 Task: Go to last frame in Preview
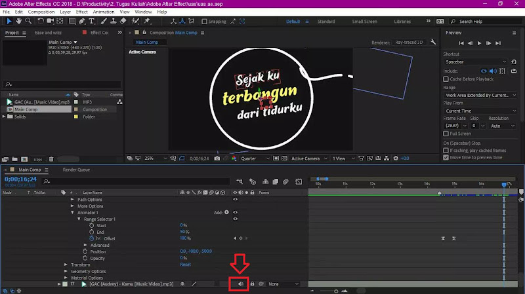coord(498,43)
